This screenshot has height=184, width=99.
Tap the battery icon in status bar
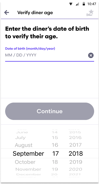tap(84, 4)
